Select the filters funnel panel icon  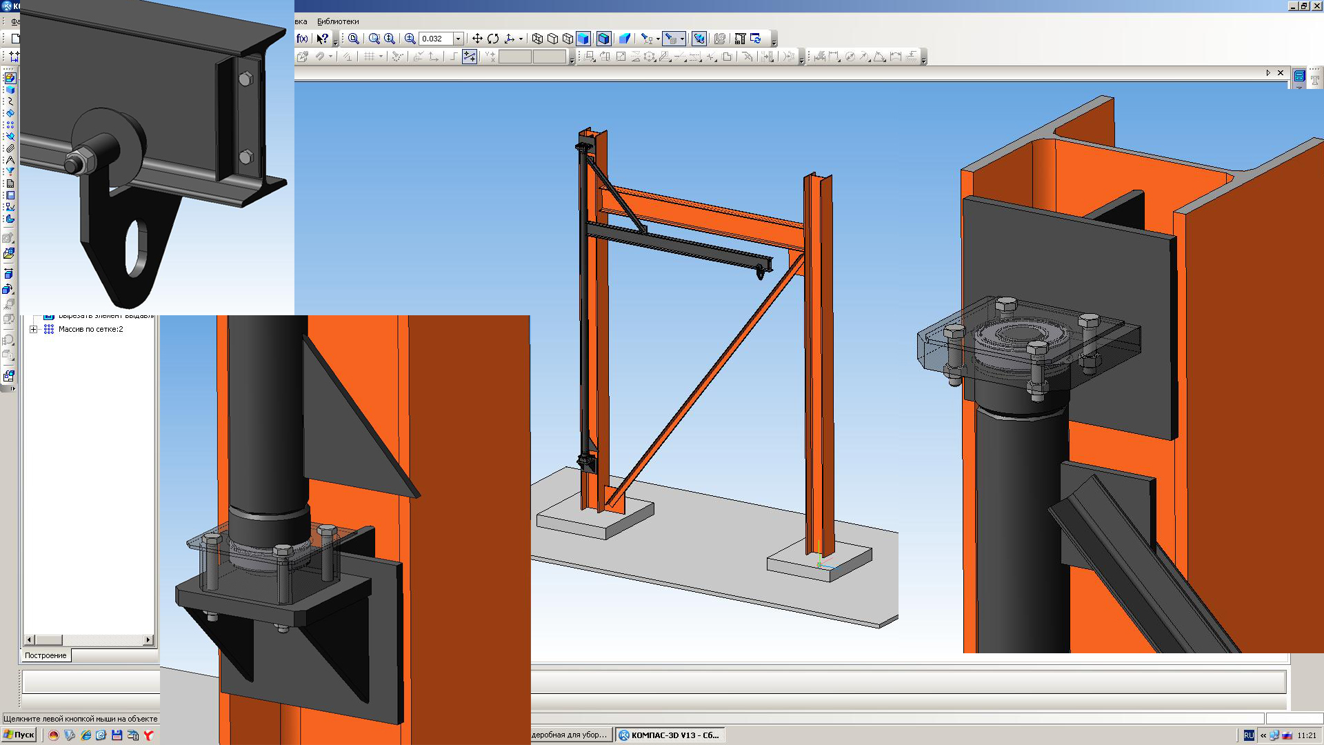(x=10, y=172)
